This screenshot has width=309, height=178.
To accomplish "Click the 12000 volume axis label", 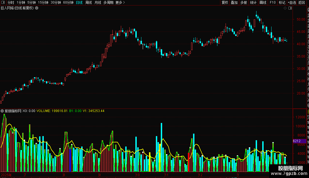I will 300,117.
